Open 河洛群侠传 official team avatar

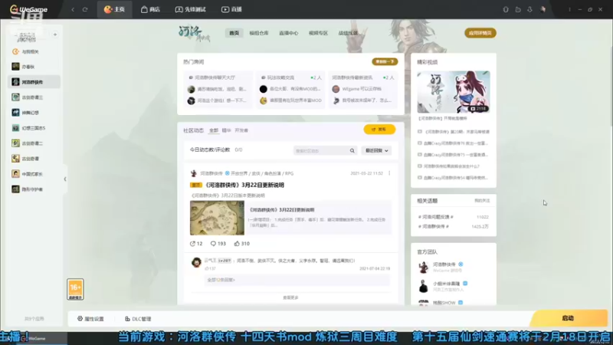point(424,268)
